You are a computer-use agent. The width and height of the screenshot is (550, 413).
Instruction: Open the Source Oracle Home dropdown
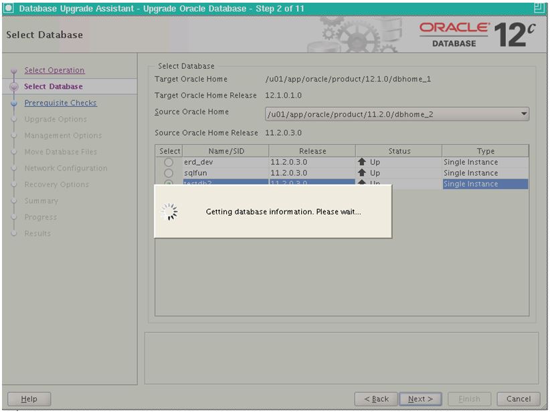(x=397, y=114)
